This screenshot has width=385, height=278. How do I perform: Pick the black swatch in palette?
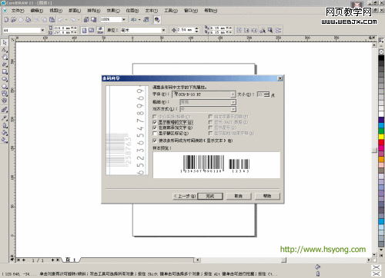[x=381, y=58]
